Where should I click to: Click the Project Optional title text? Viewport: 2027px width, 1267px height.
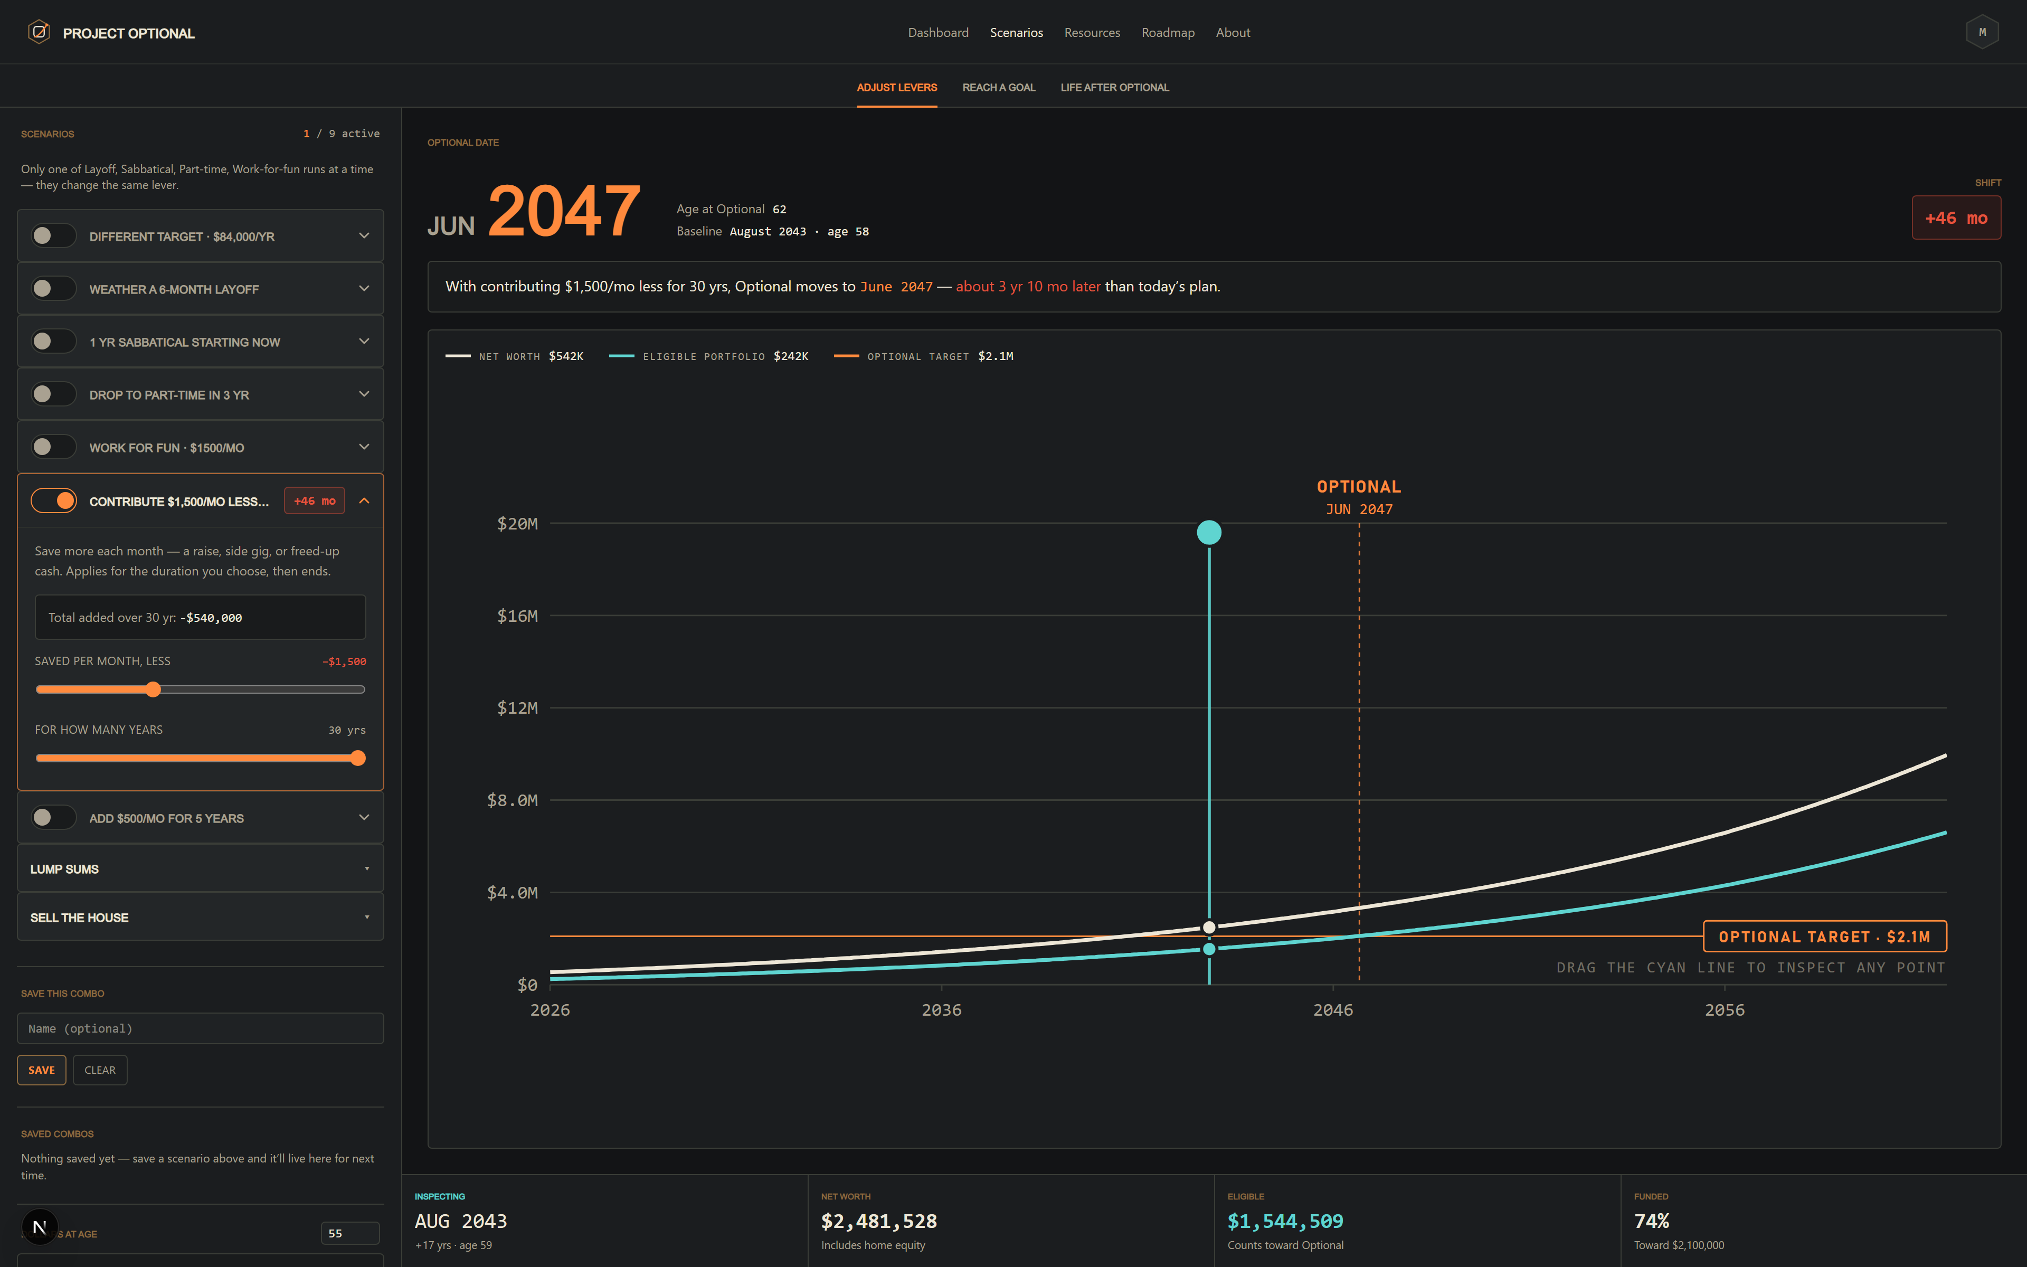tap(129, 33)
